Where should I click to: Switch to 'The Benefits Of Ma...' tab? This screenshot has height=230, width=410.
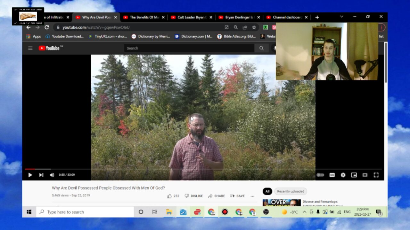tap(144, 17)
